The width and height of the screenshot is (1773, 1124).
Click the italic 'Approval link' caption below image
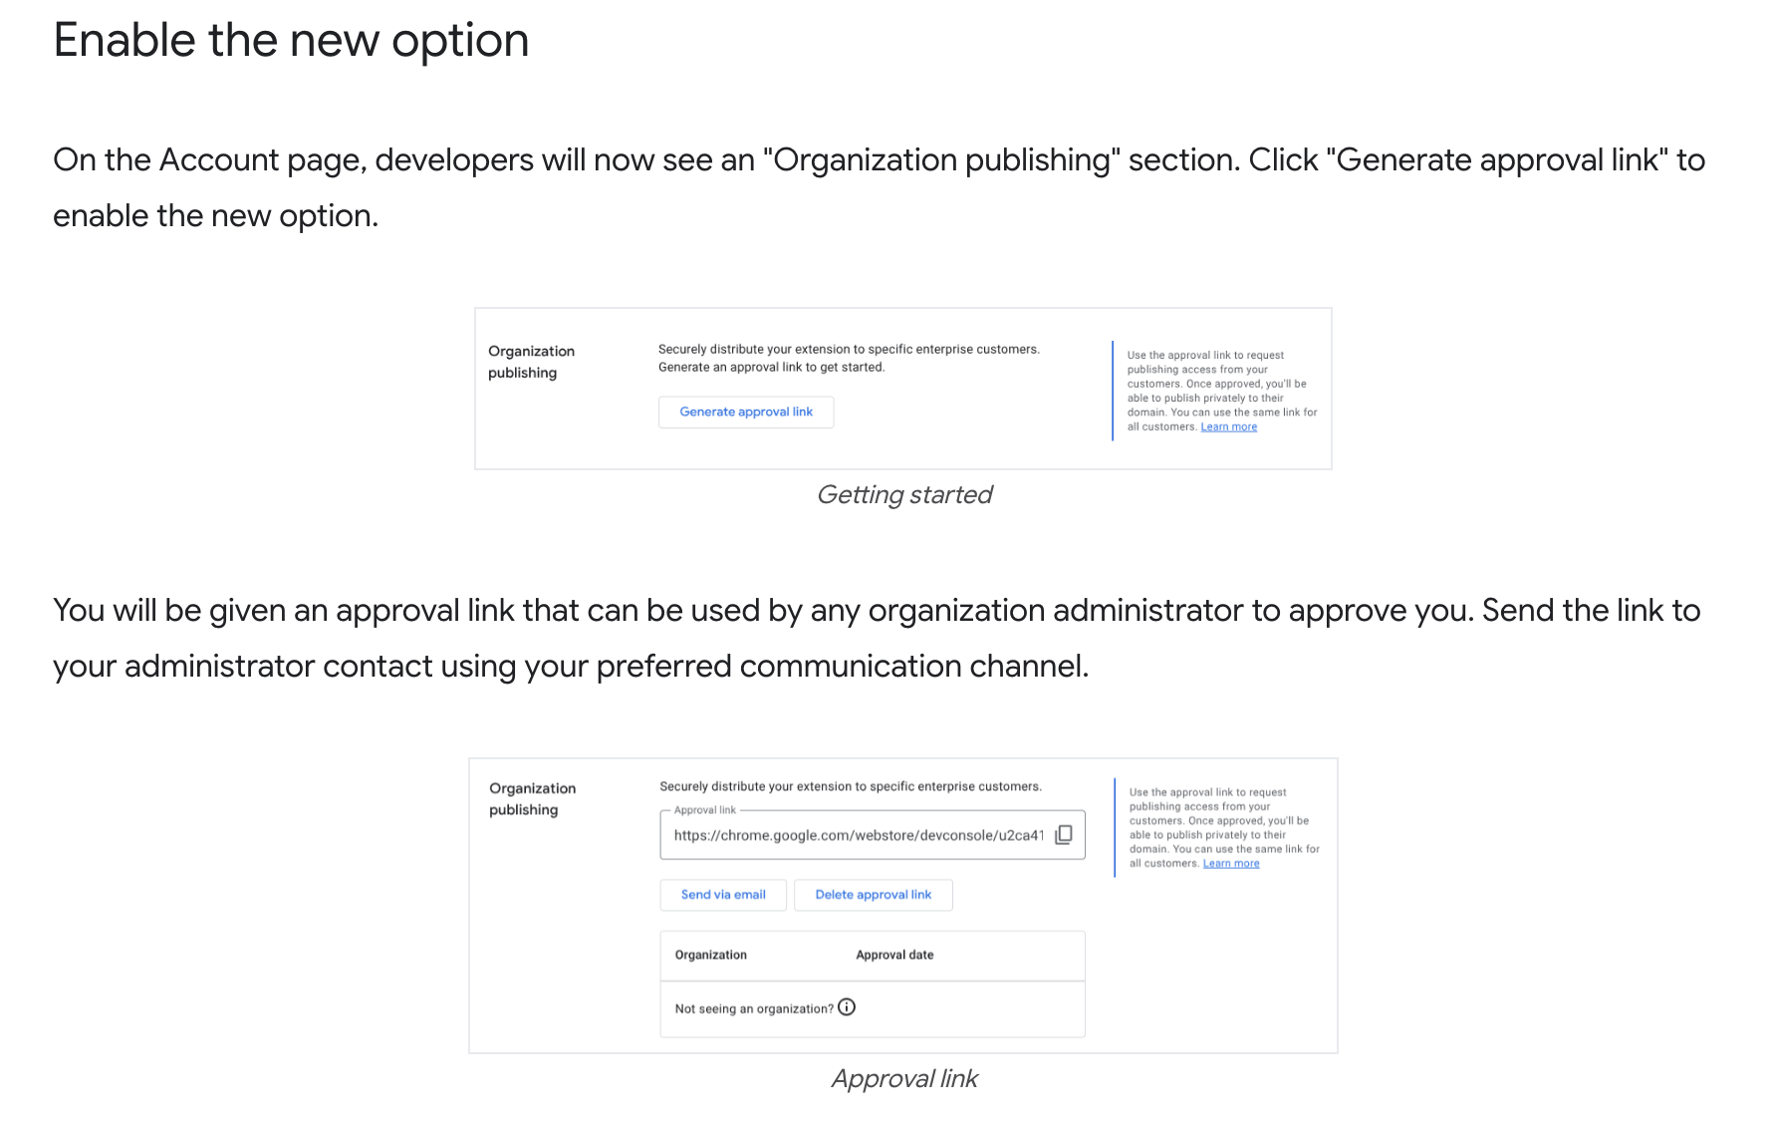click(903, 1079)
